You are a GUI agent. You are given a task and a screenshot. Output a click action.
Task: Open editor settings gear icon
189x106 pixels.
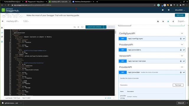(78, 27)
